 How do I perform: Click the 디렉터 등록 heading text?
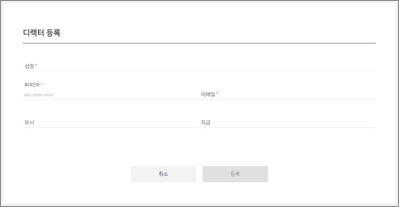coord(42,33)
